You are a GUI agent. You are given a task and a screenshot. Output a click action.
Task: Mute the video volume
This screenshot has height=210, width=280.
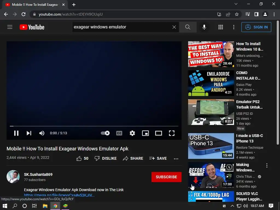42,133
